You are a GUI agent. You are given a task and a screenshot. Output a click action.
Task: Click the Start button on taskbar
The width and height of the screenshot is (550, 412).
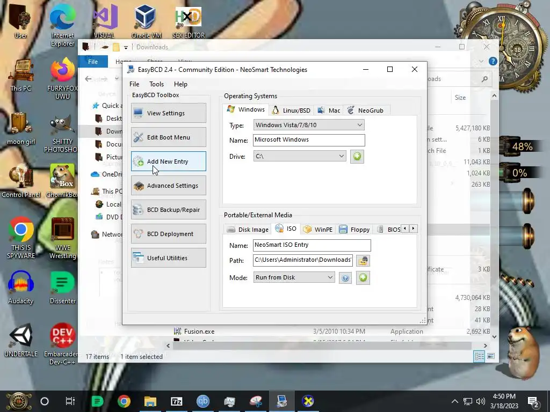(19, 401)
